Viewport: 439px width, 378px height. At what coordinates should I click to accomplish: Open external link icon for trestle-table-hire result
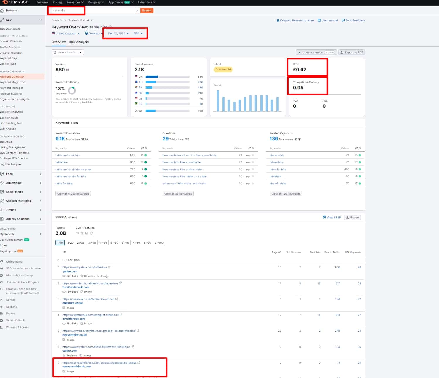(132, 347)
